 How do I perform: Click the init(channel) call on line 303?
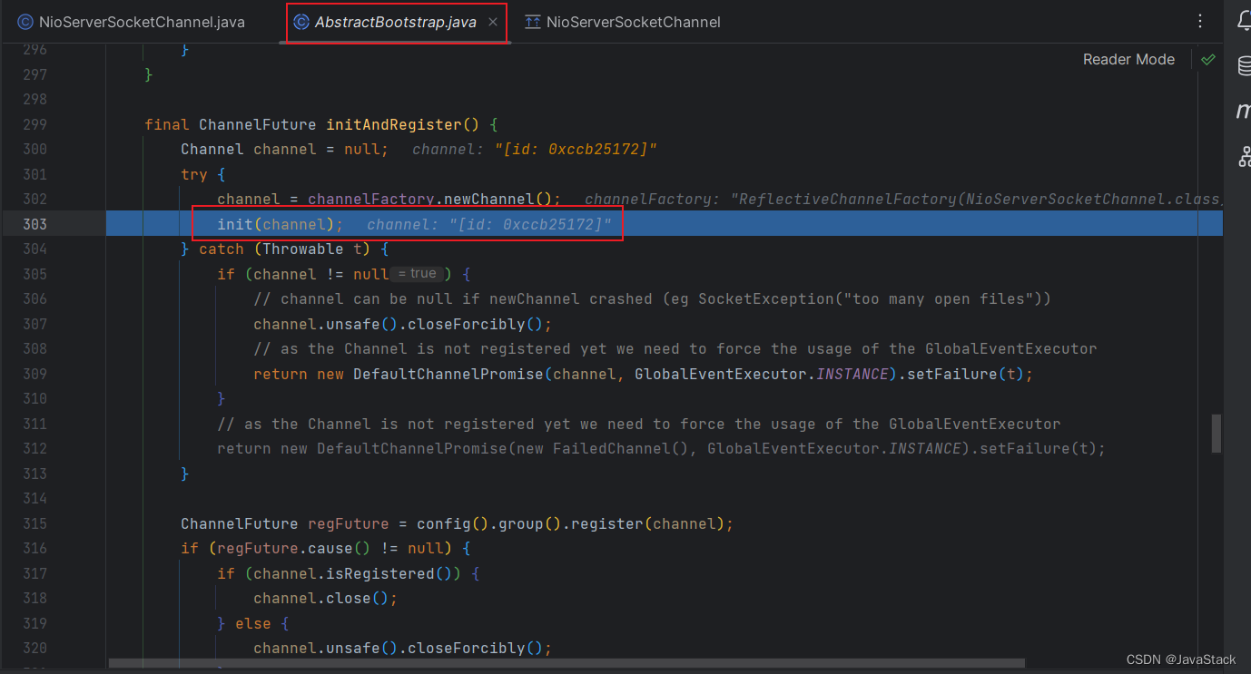[281, 224]
